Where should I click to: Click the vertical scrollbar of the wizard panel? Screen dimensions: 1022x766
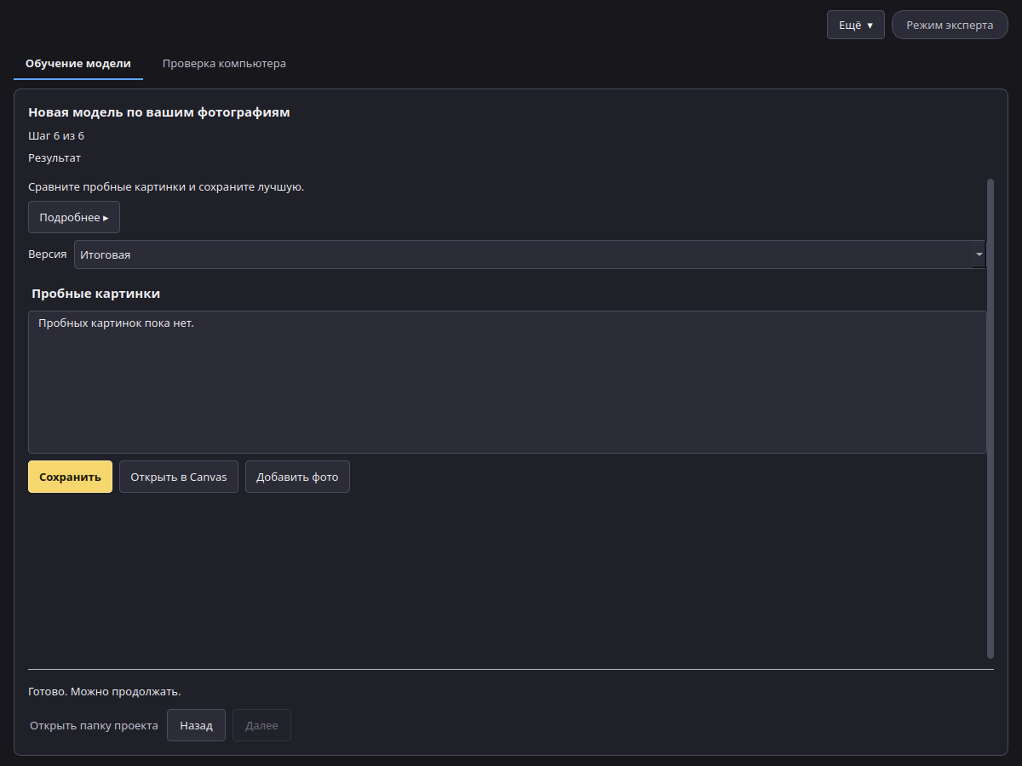990,418
